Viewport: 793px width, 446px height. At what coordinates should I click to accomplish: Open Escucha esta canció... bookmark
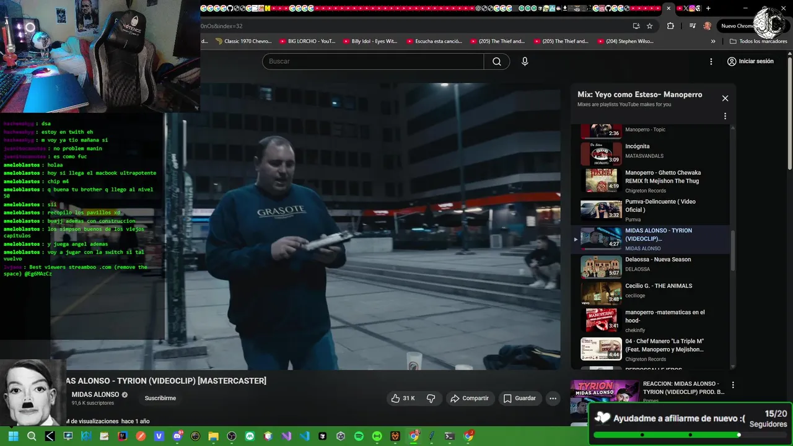[x=434, y=42]
